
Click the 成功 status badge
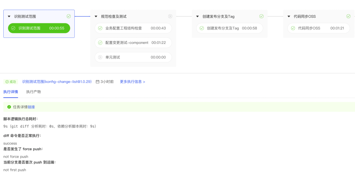[11, 82]
